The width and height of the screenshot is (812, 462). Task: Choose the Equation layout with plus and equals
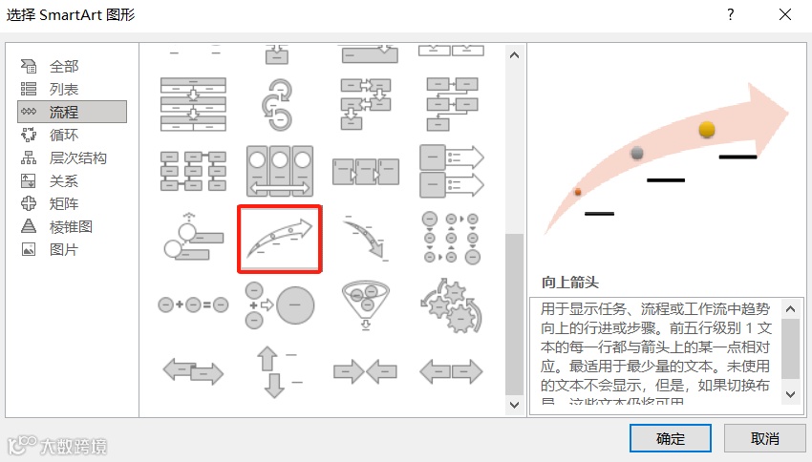coord(193,304)
